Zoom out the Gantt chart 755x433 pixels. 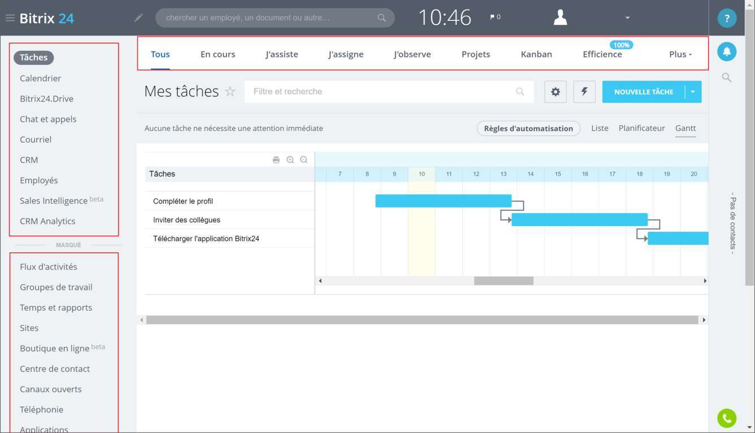tap(304, 160)
